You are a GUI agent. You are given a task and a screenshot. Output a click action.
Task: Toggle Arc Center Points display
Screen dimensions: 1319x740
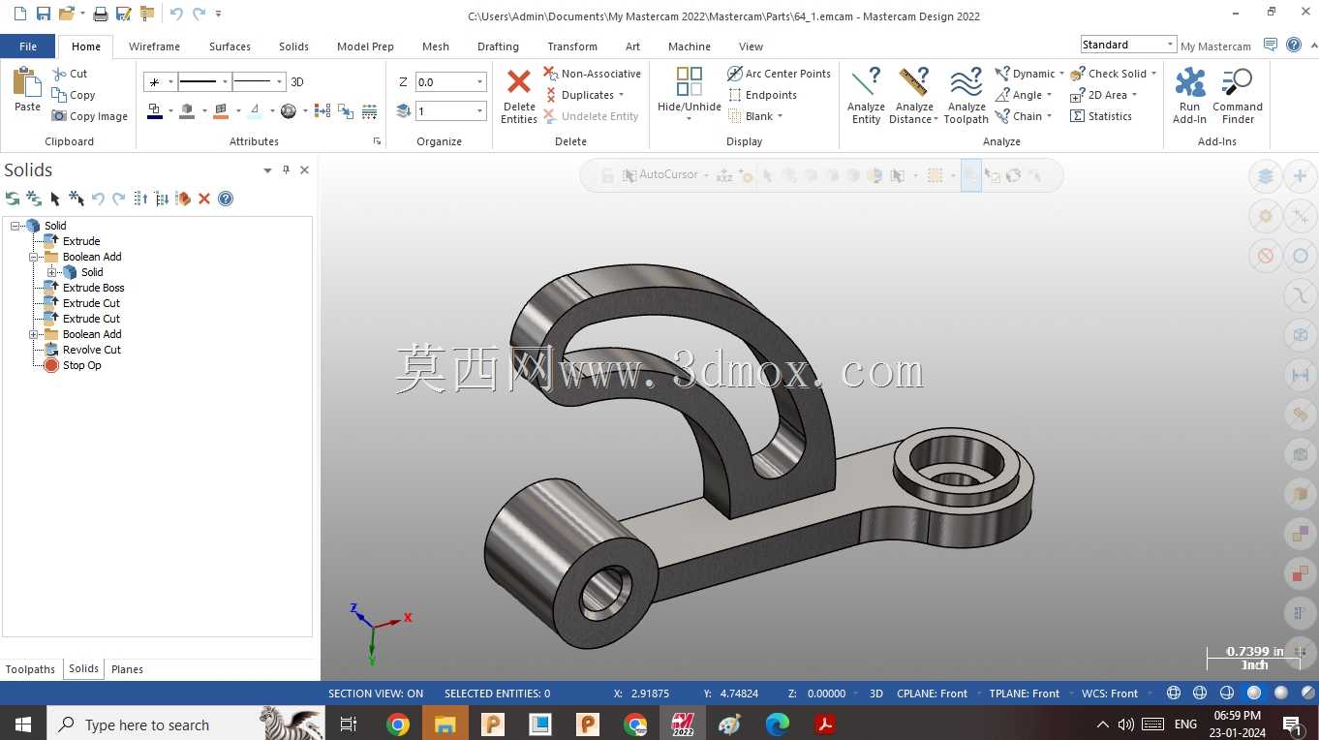point(779,74)
